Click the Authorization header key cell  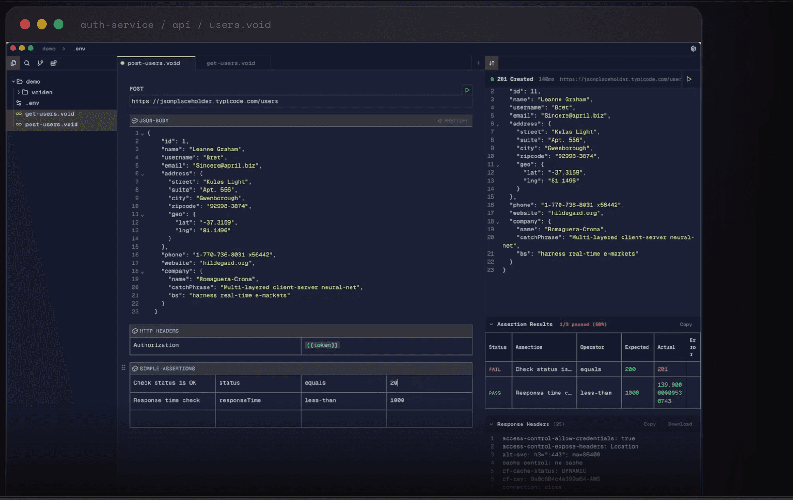coord(215,345)
